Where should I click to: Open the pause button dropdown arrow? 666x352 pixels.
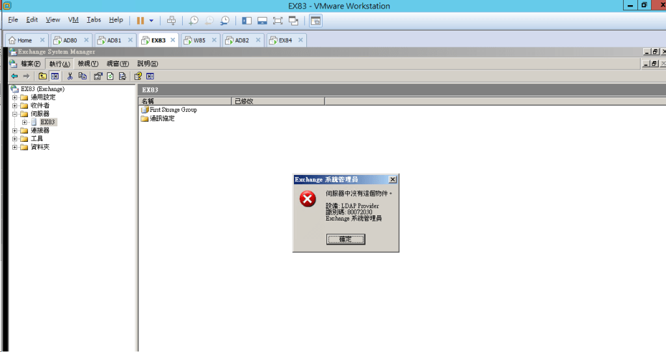[152, 21]
